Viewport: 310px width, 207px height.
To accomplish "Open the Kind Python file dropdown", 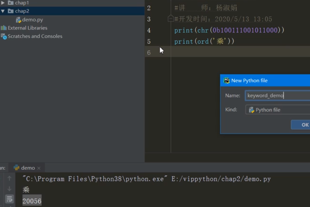I will [x=278, y=110].
